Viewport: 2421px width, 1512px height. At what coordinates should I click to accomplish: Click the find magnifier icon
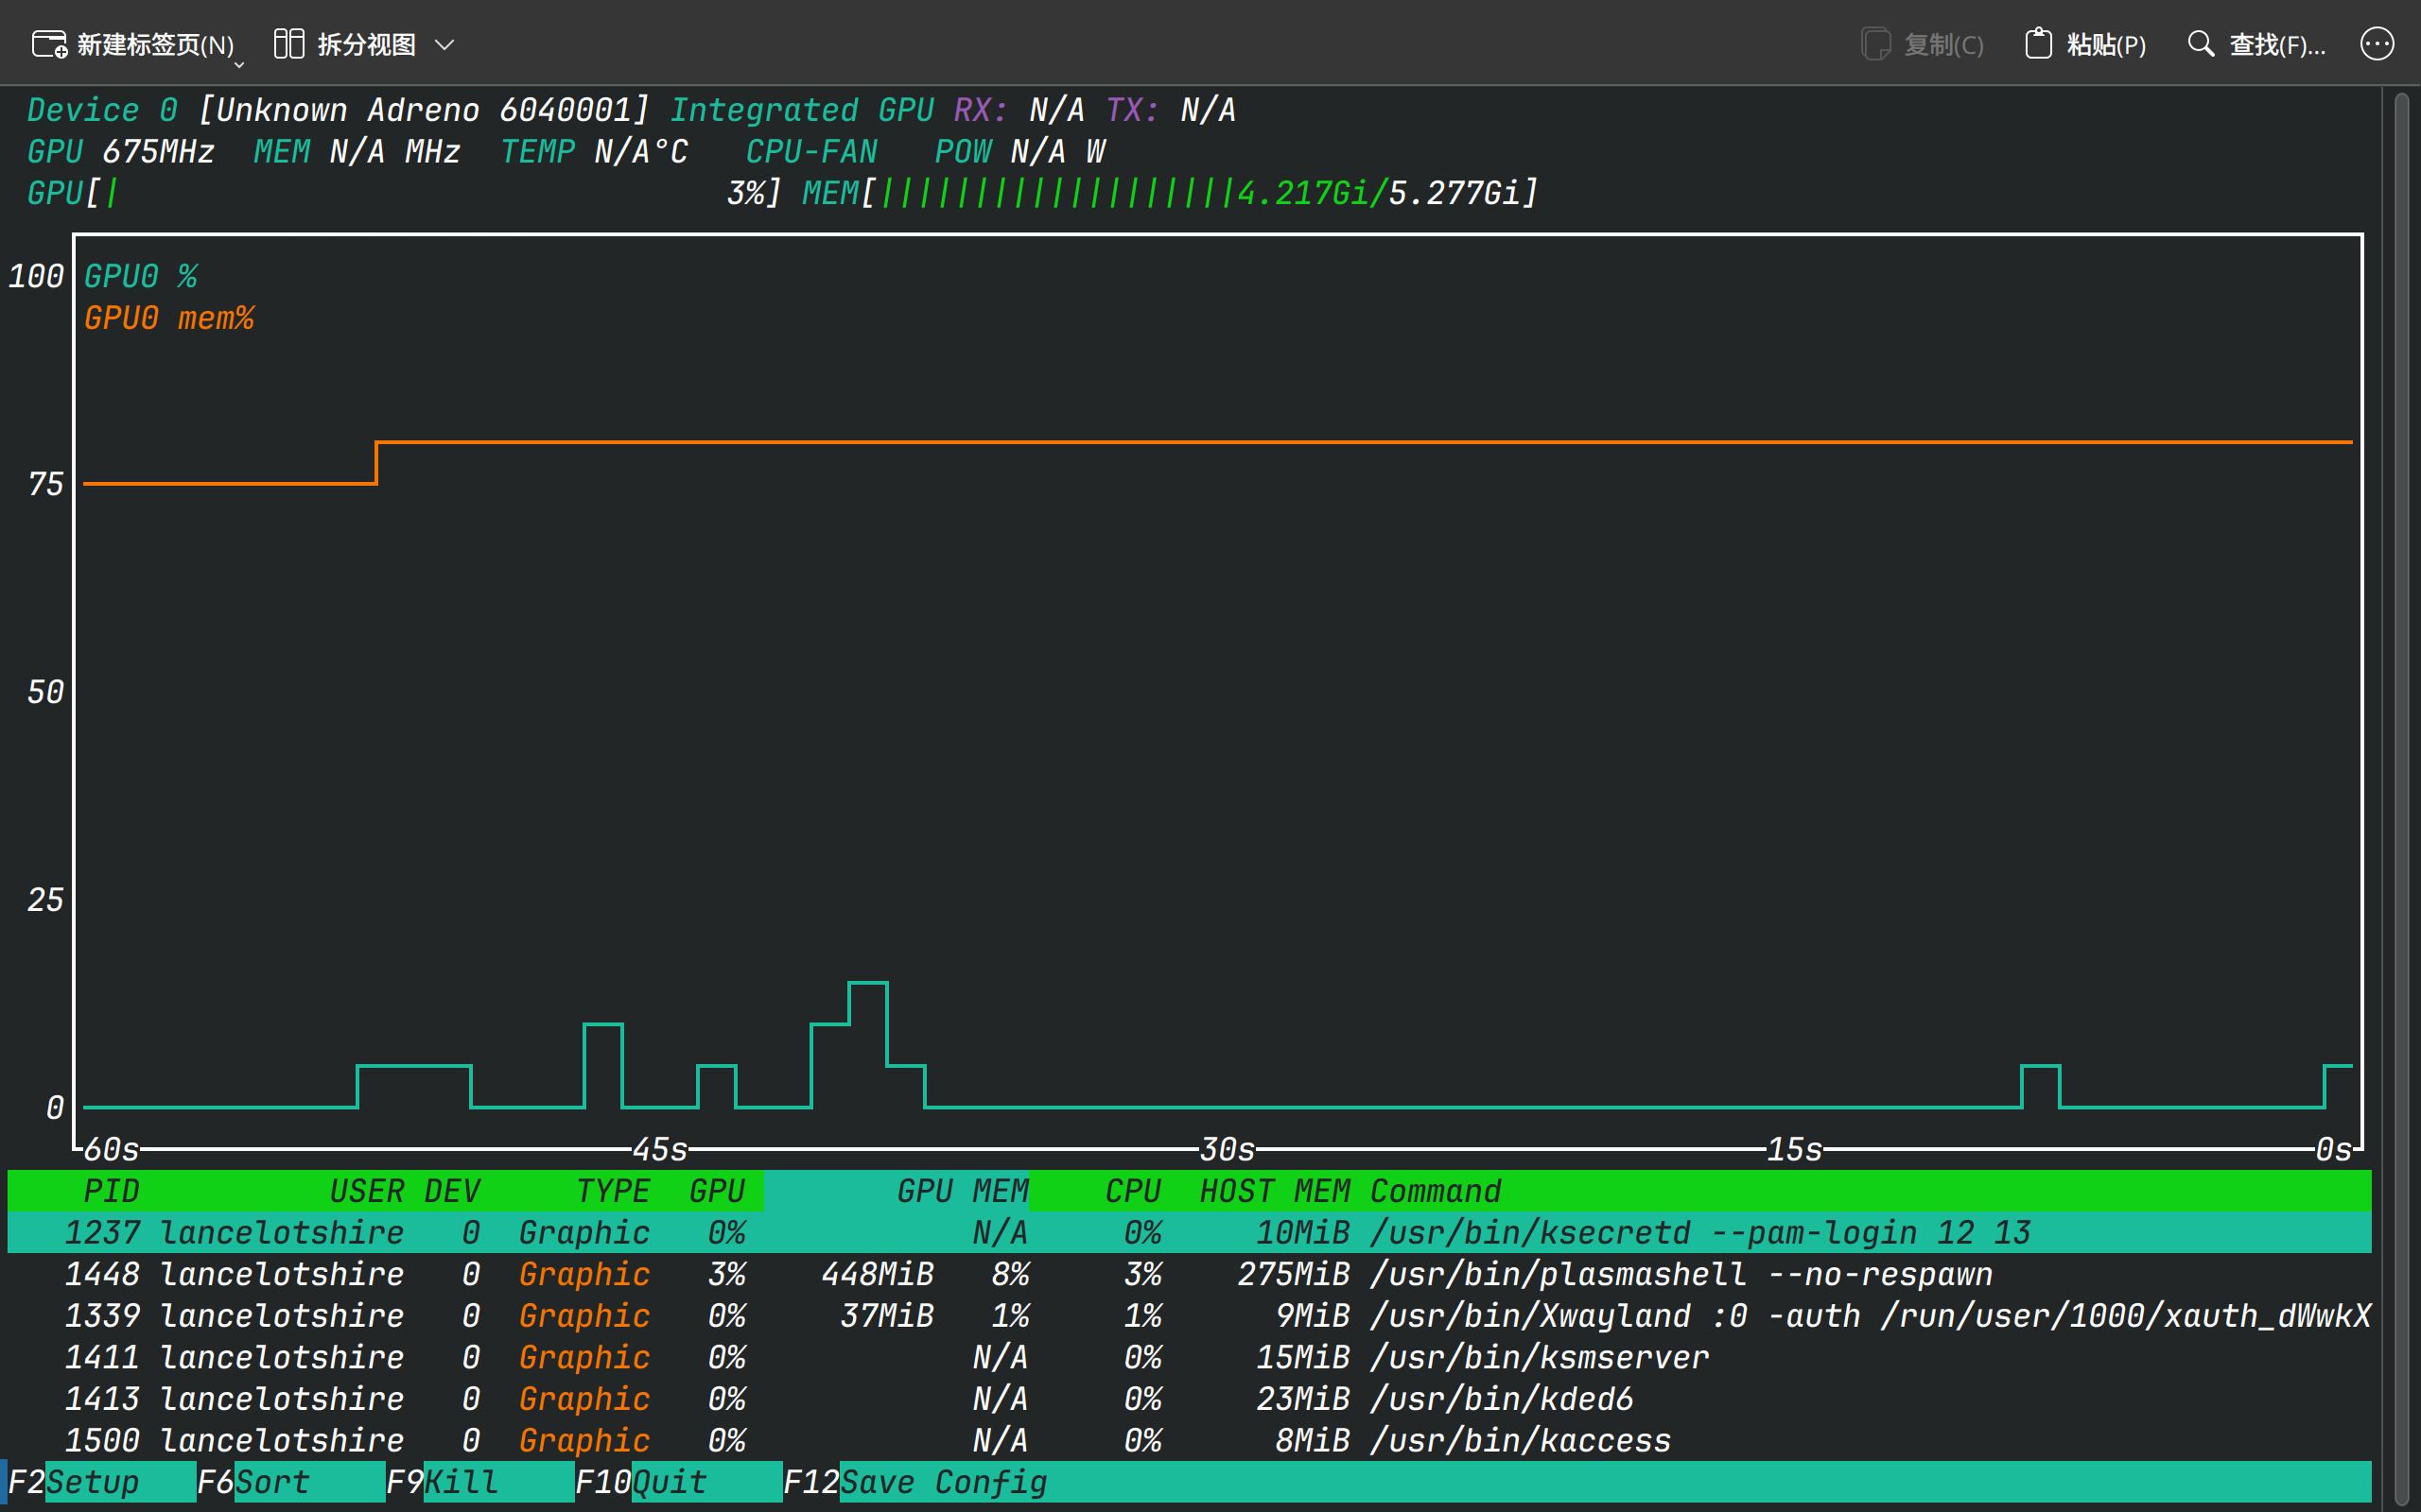click(2200, 44)
